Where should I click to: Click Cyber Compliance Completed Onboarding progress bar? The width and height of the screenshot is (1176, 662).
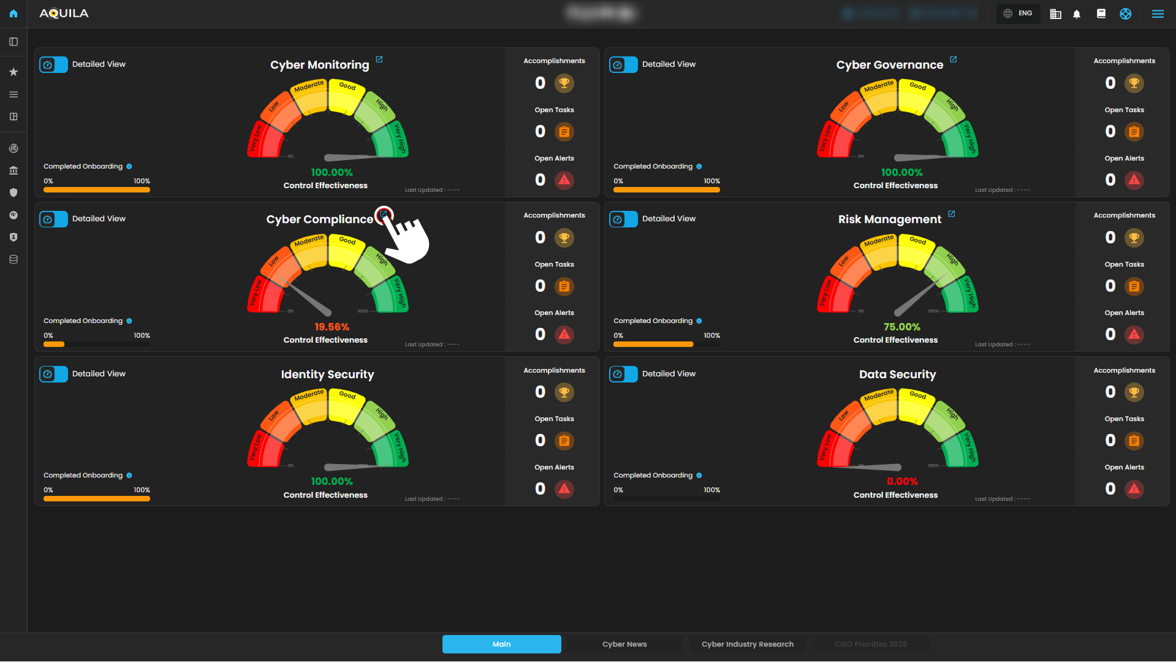96,344
